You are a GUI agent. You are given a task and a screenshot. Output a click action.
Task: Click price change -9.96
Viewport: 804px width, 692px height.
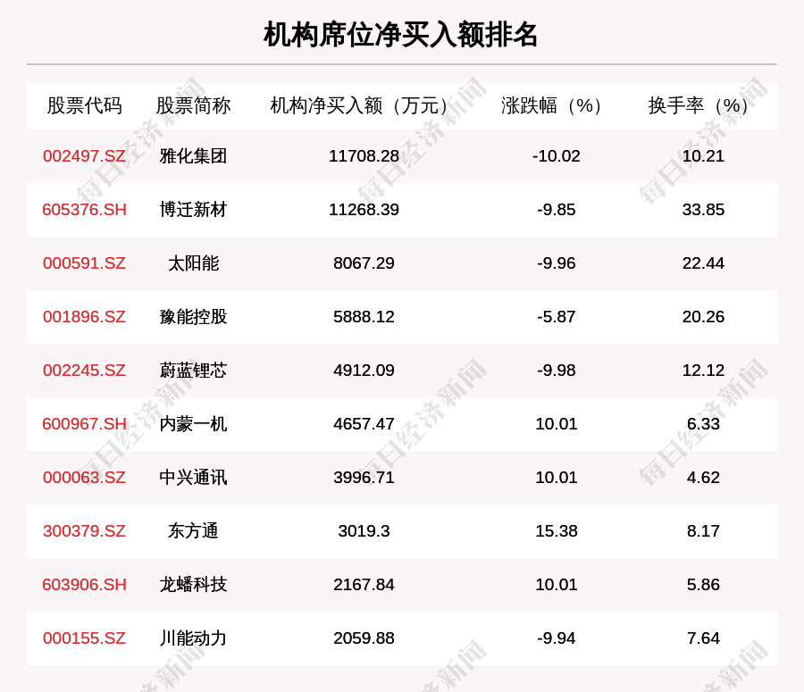(x=557, y=263)
